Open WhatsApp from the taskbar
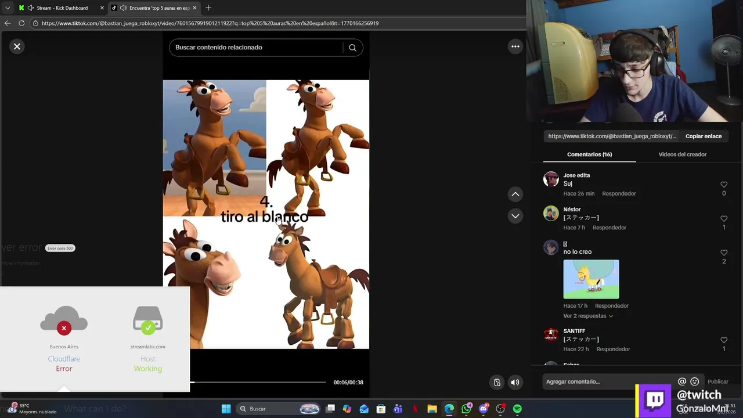This screenshot has height=418, width=743. click(x=466, y=409)
